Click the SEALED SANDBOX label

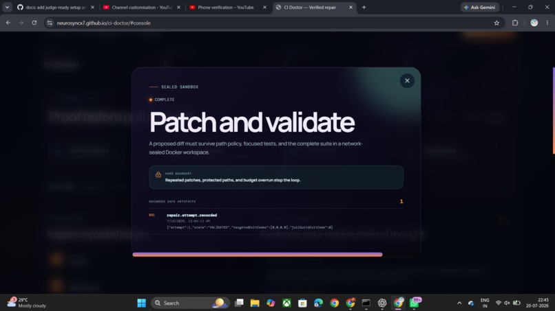coord(180,87)
